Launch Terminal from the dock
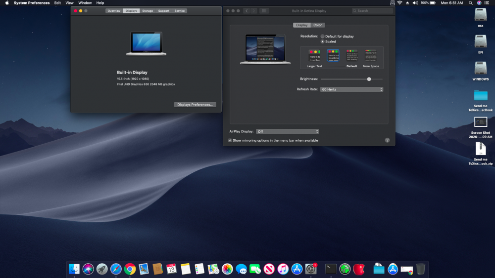This screenshot has height=278, width=495. click(x=331, y=269)
